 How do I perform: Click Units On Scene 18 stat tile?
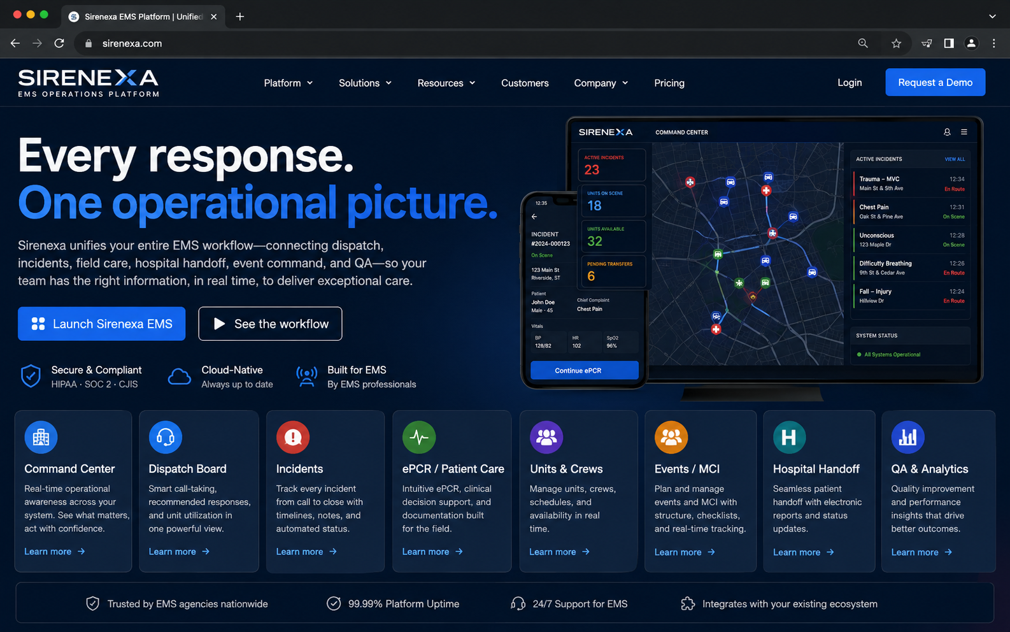[612, 201]
